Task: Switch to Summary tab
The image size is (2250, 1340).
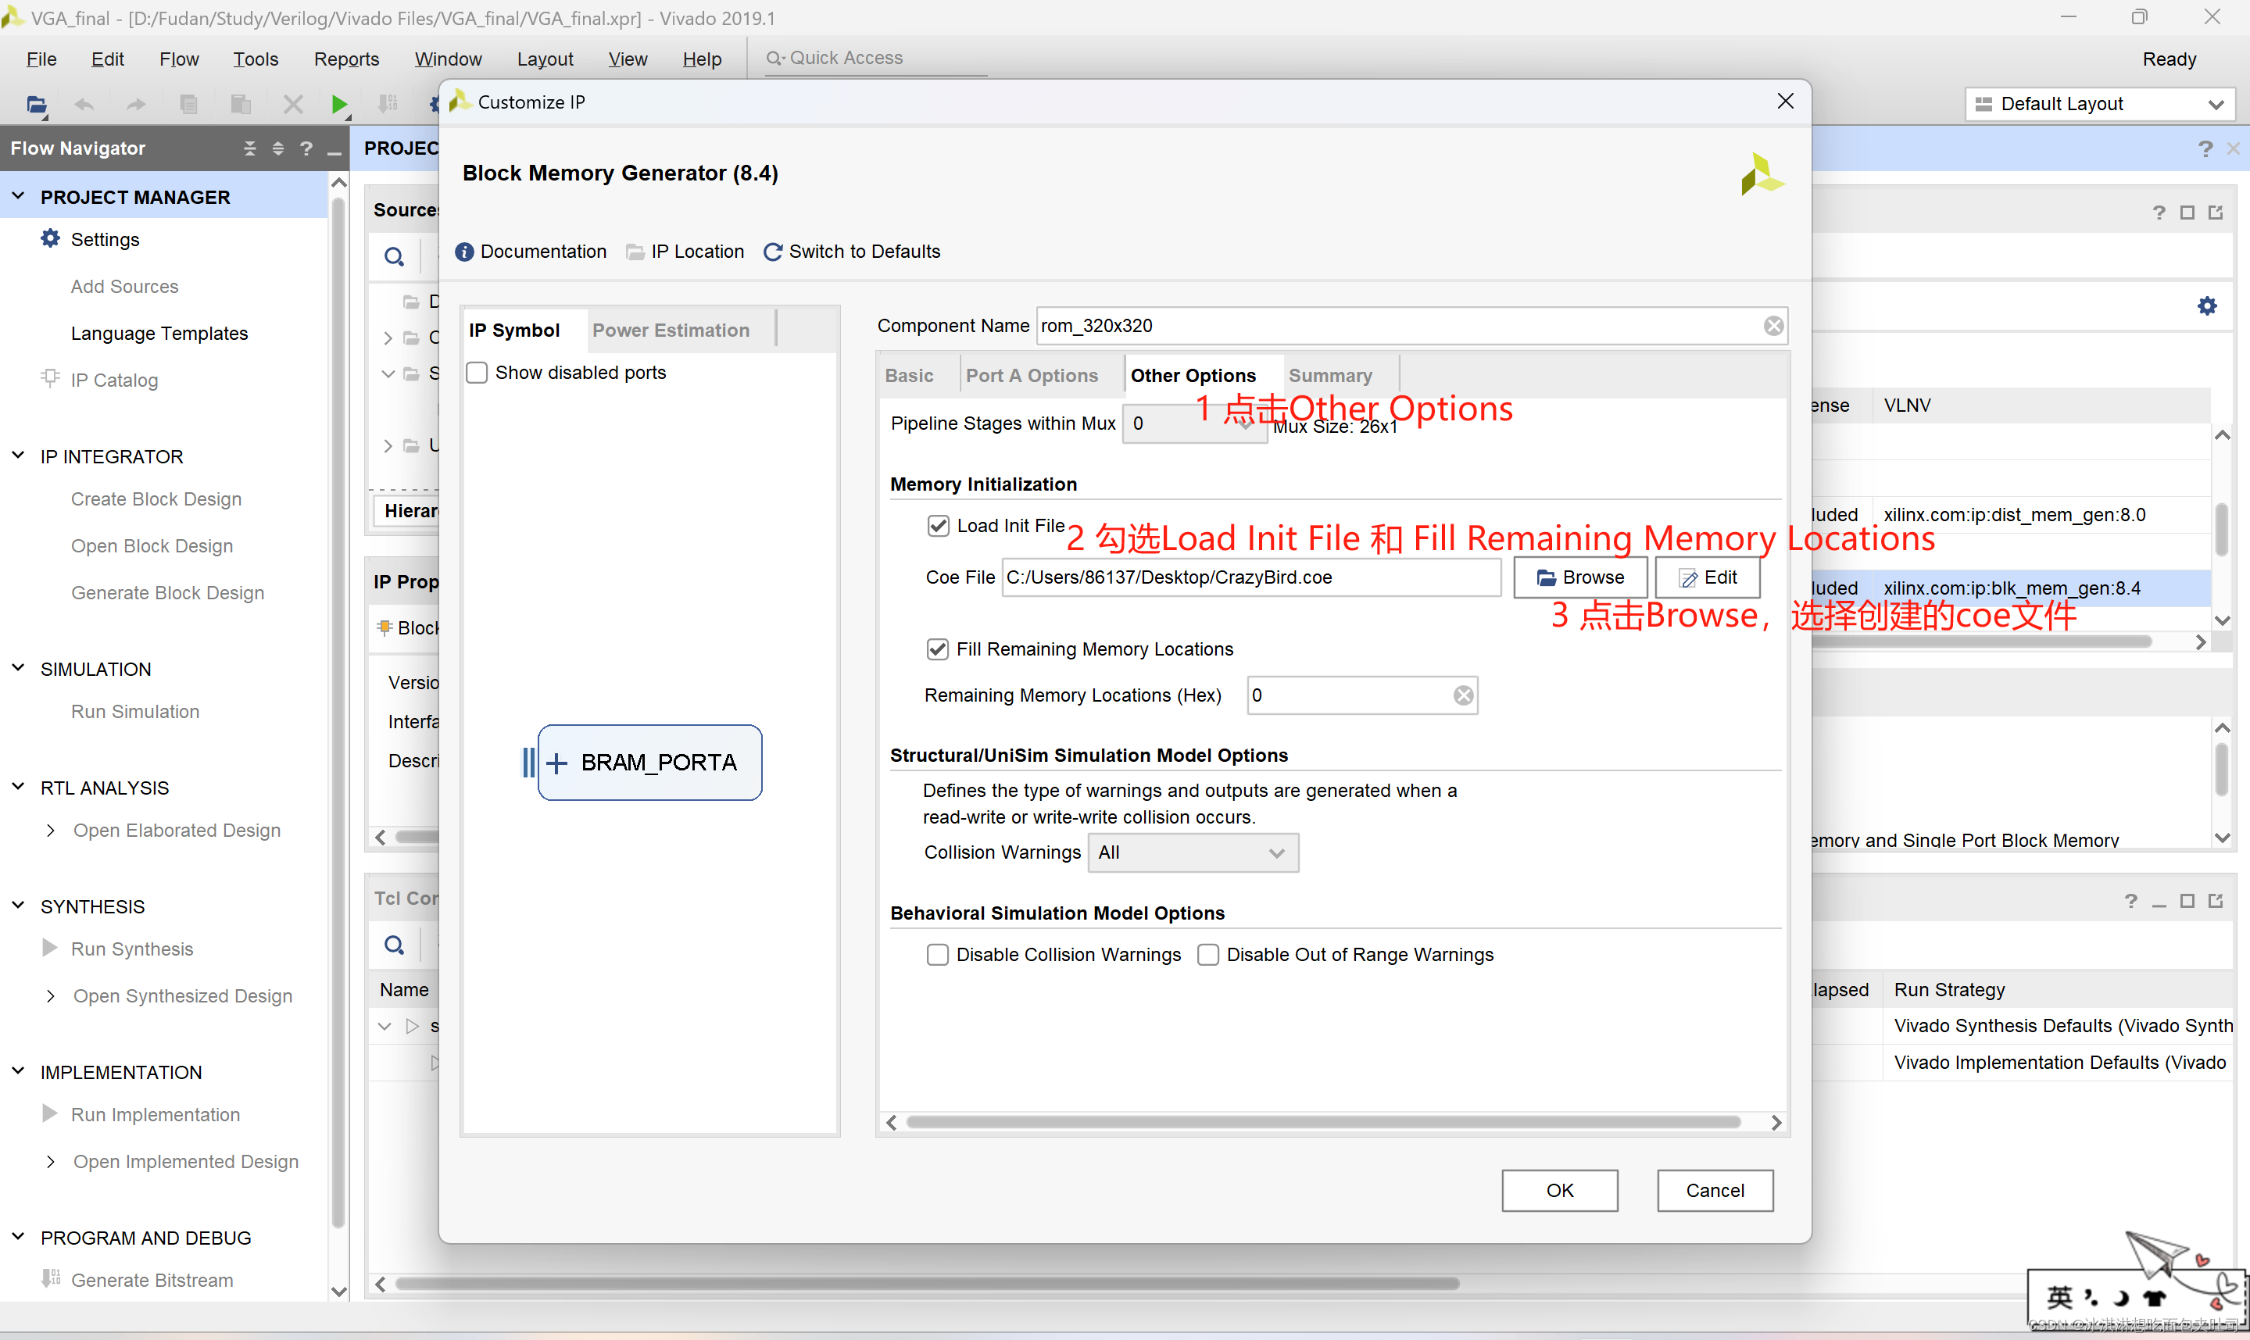Action: [1330, 376]
